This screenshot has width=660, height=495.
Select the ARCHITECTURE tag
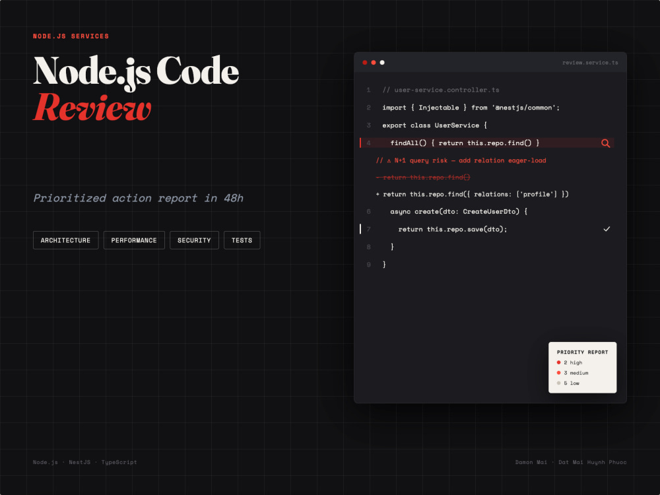pos(65,240)
